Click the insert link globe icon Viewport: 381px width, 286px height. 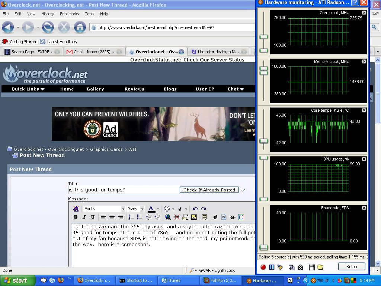coord(168,217)
